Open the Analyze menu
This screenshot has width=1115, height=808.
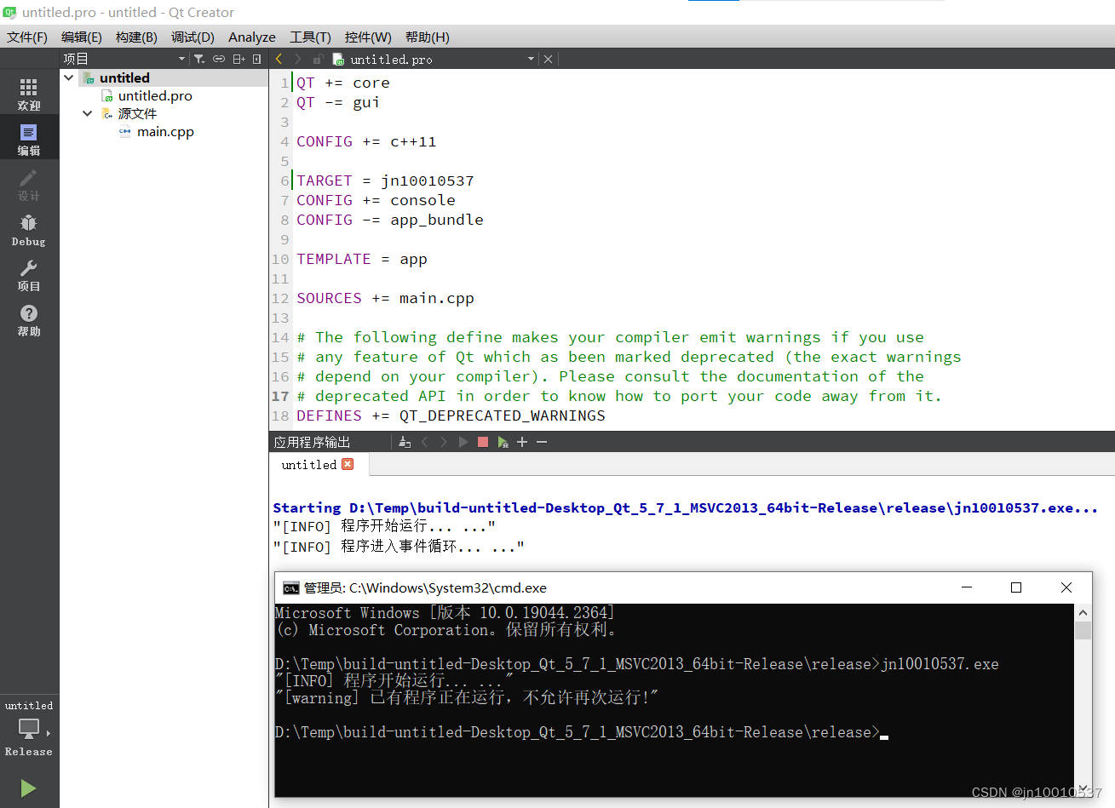(252, 37)
